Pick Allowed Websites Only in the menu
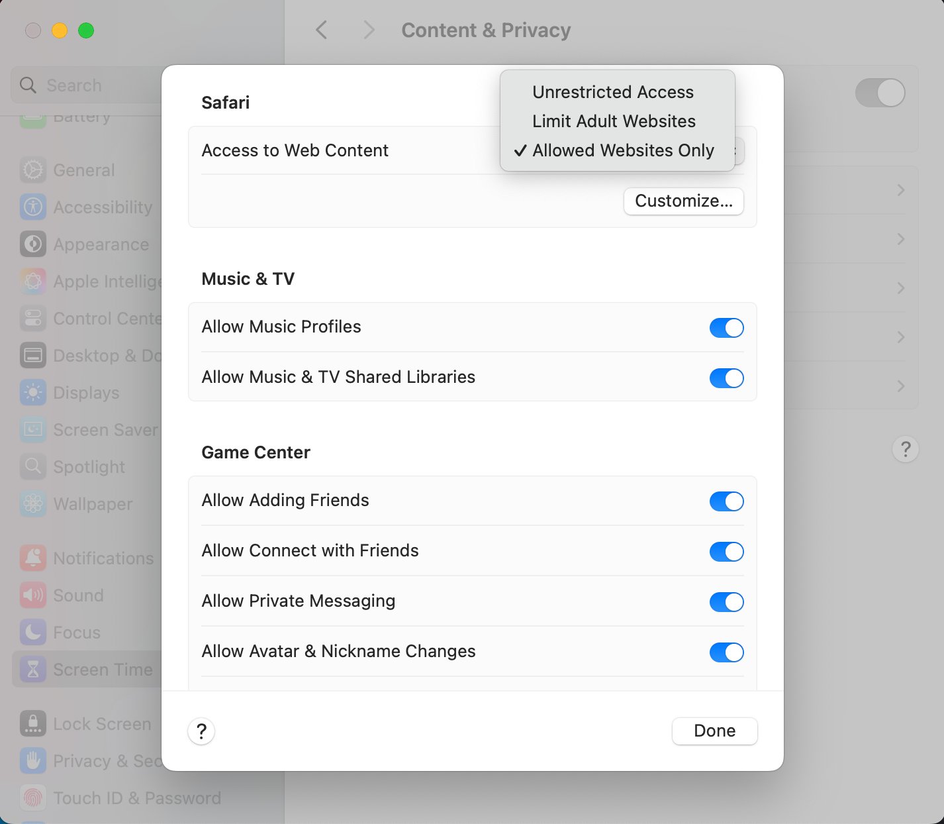Image resolution: width=944 pixels, height=824 pixels. coord(617,150)
